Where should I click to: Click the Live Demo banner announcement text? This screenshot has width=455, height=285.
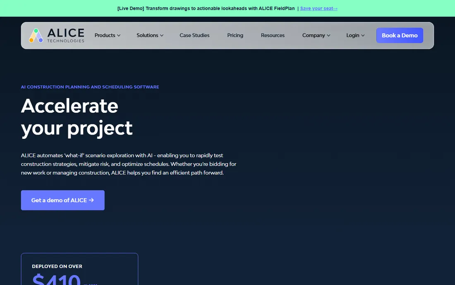coord(206,8)
